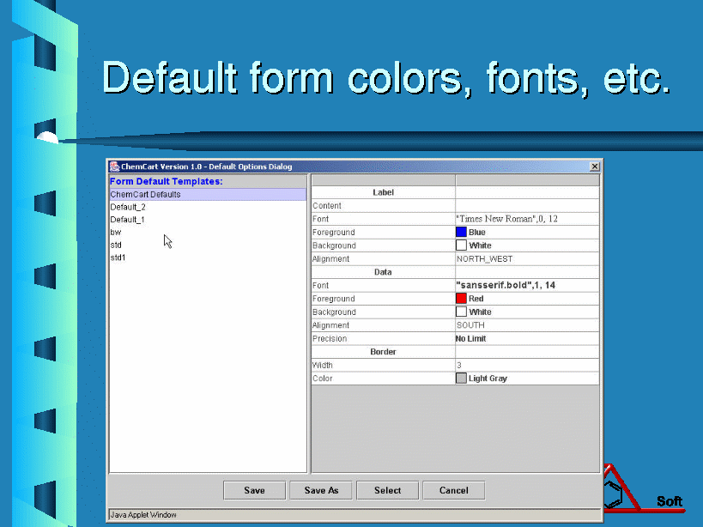Select the Default_2 template

pos(208,207)
